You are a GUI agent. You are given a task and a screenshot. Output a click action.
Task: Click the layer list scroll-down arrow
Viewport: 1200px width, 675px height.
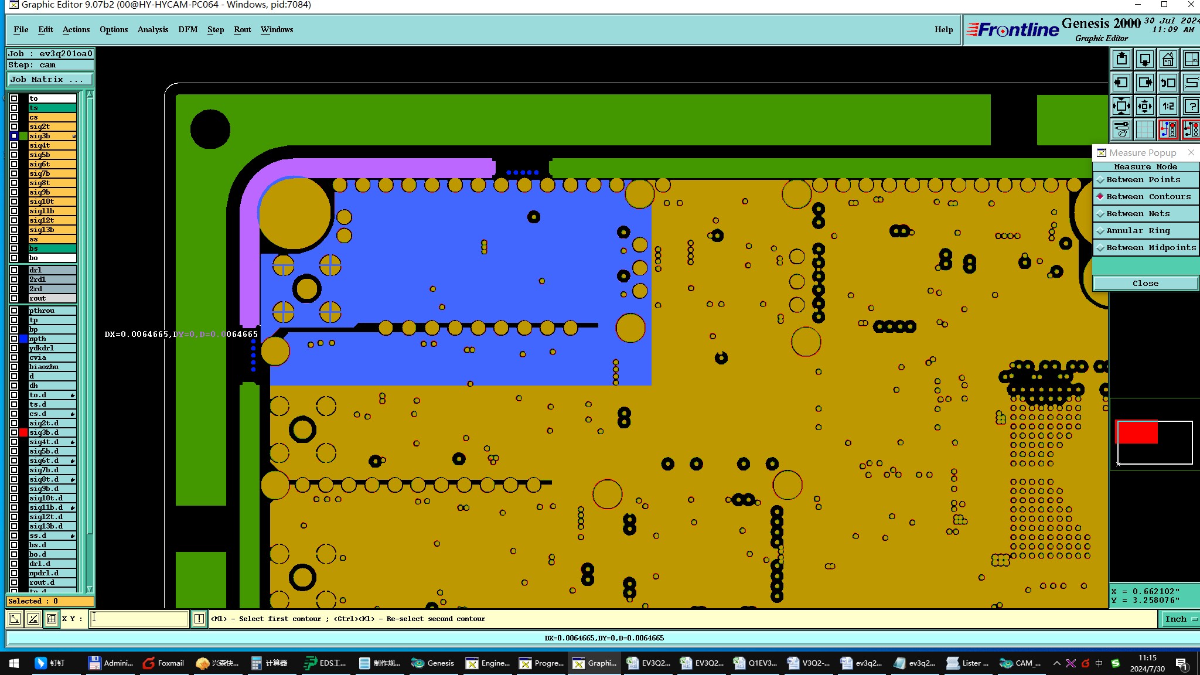[x=90, y=589]
